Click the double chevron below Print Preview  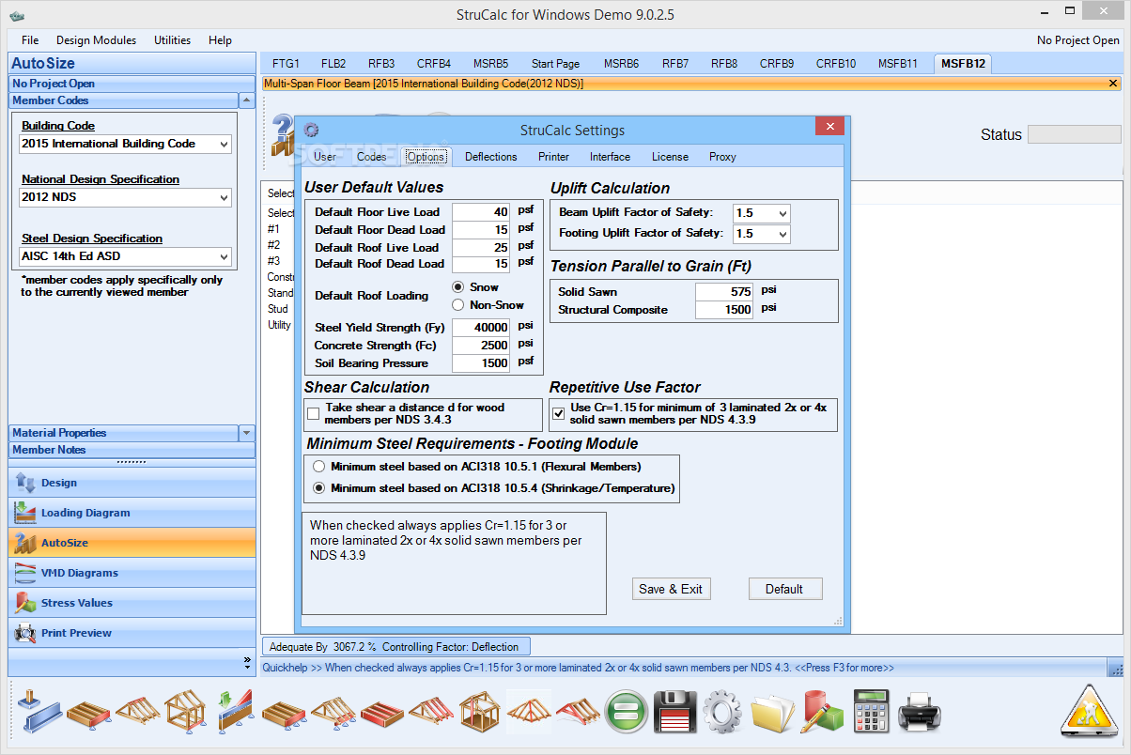pyautogui.click(x=246, y=662)
